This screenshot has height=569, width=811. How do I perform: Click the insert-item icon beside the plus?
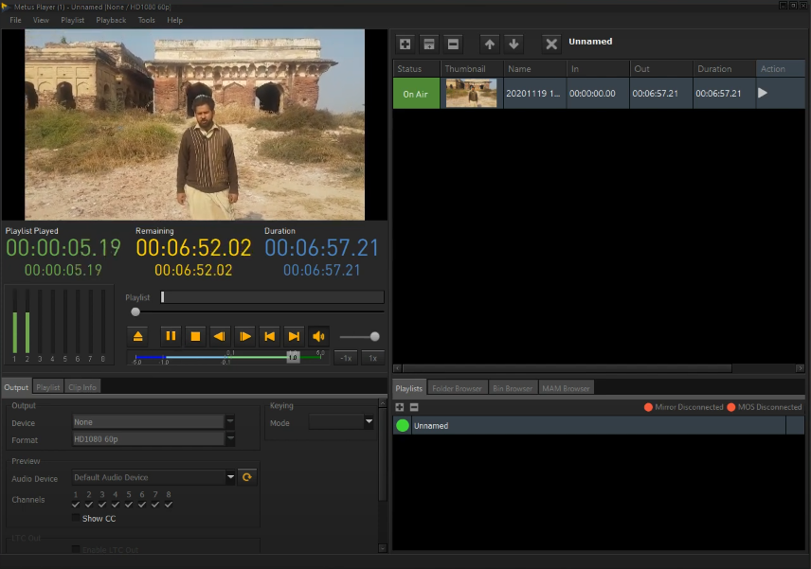pyautogui.click(x=429, y=44)
